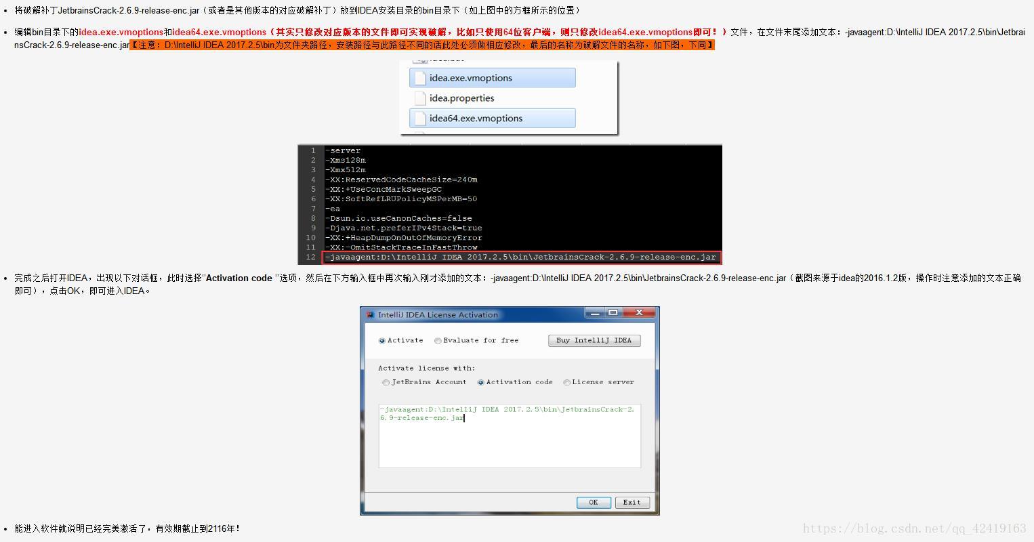Click the idea.exe.vmoptions file icon
1034x542 pixels.
(x=420, y=78)
